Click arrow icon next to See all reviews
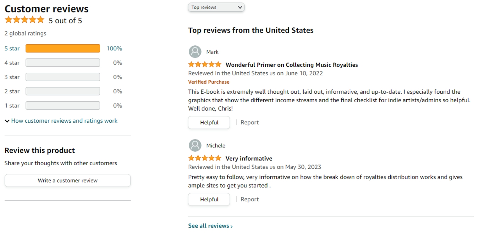479x234 pixels. [232, 226]
